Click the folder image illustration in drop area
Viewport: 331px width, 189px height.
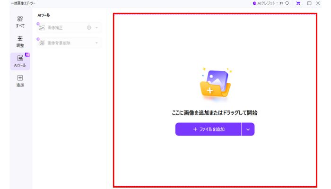(215, 84)
